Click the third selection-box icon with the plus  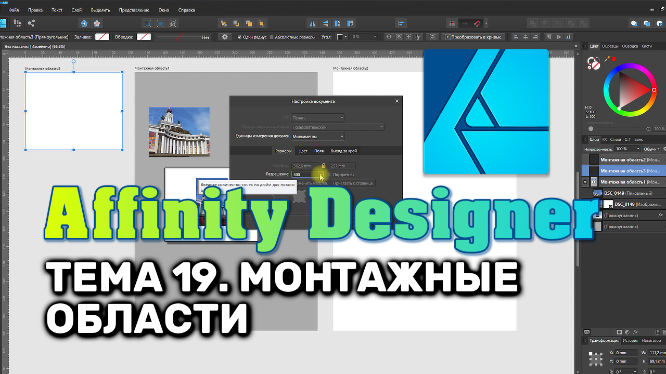coord(173,23)
